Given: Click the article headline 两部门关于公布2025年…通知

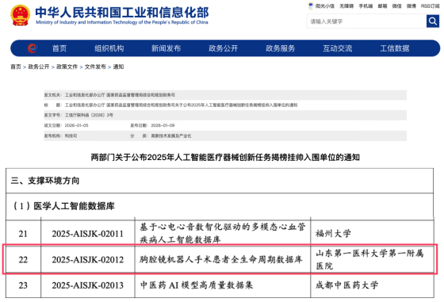Looking at the screenshot, I should (x=225, y=158).
